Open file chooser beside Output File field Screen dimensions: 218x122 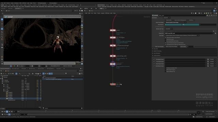[216, 33]
